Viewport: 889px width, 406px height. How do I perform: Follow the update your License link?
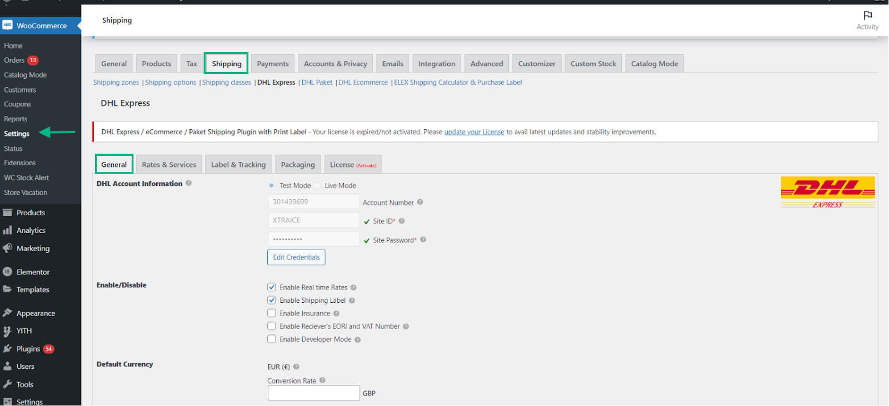click(x=474, y=132)
